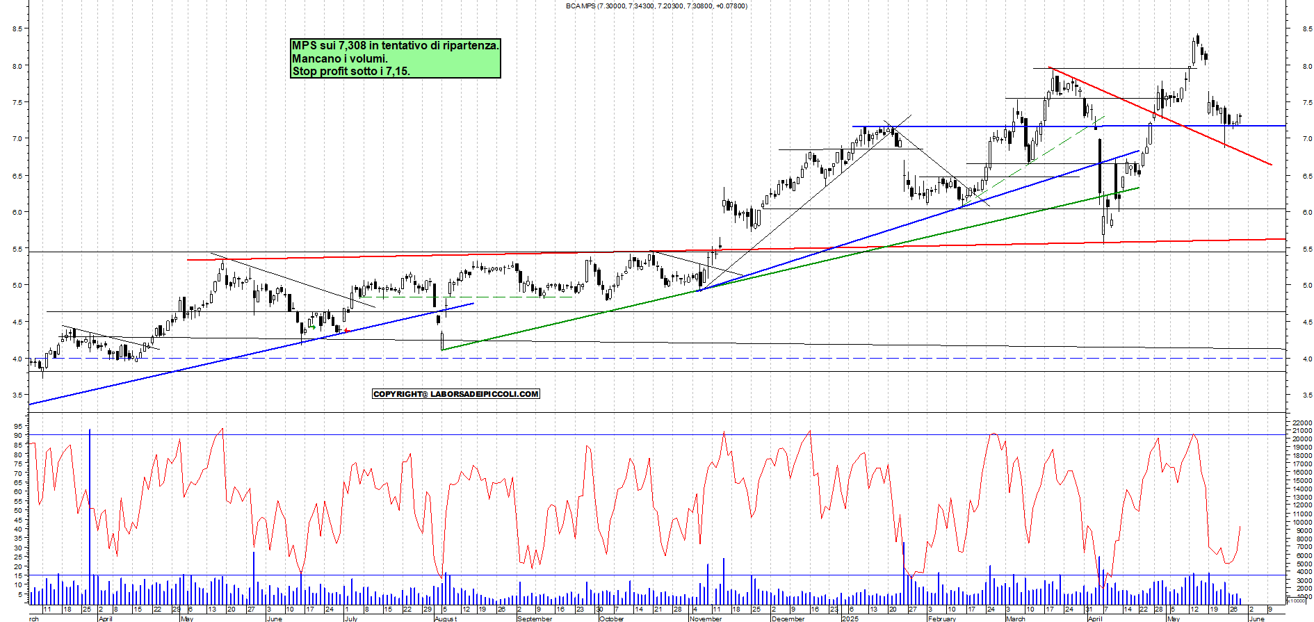Select the September label on the time axis
This screenshot has height=622, width=1314.
click(x=535, y=619)
